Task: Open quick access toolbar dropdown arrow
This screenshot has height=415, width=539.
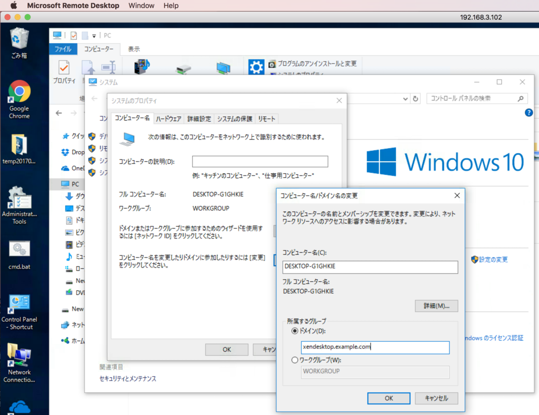Action: point(94,36)
